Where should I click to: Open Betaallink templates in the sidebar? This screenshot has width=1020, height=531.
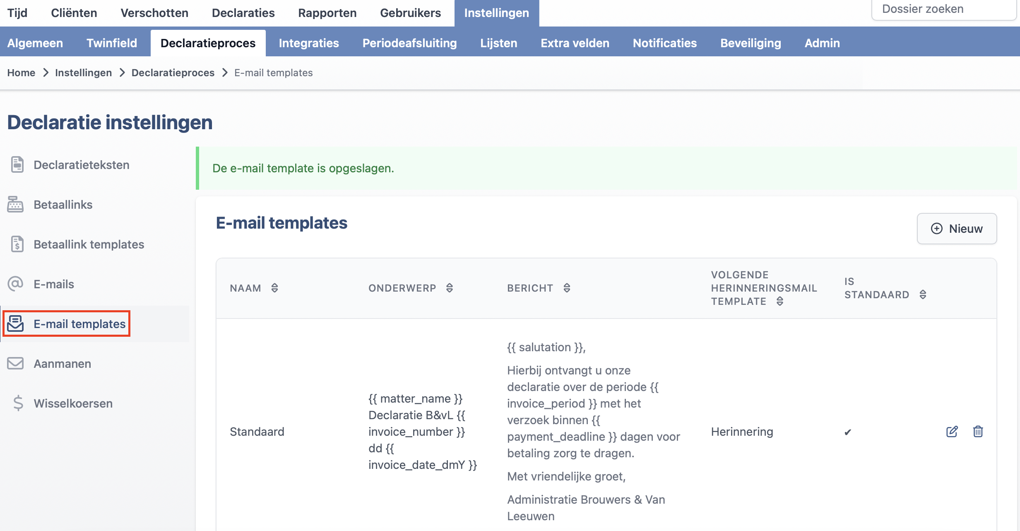tap(89, 244)
